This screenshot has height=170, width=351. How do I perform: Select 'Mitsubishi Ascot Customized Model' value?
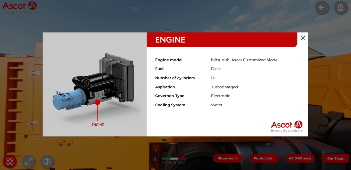point(245,60)
